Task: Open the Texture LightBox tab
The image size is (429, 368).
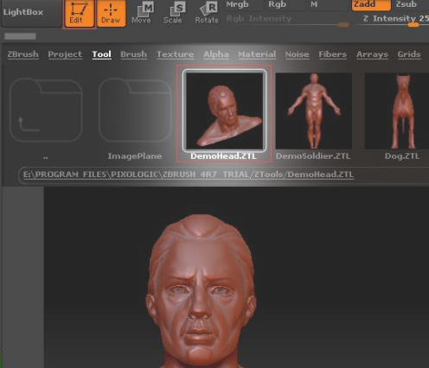Action: coord(176,54)
